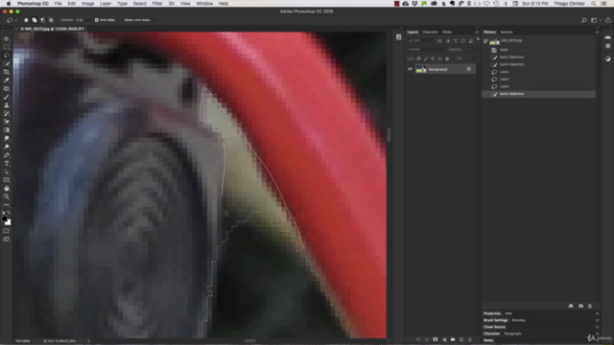The width and height of the screenshot is (614, 345).
Task: Select the Quick Selection tool
Action: pos(7,63)
